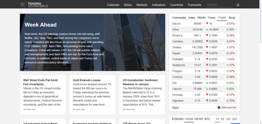Open the user account icon
The height and width of the screenshot is (124, 262).
point(238,5)
